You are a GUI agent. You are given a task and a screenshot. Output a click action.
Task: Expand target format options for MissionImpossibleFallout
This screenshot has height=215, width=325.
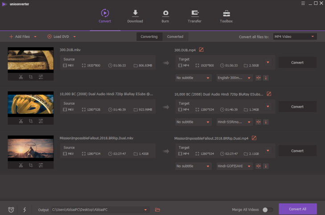268,150
